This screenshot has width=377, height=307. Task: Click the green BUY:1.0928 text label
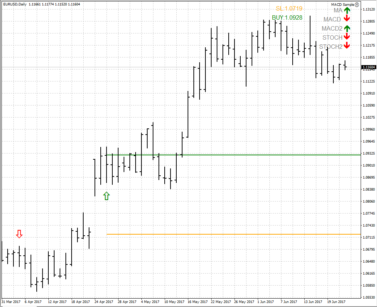pyautogui.click(x=287, y=17)
